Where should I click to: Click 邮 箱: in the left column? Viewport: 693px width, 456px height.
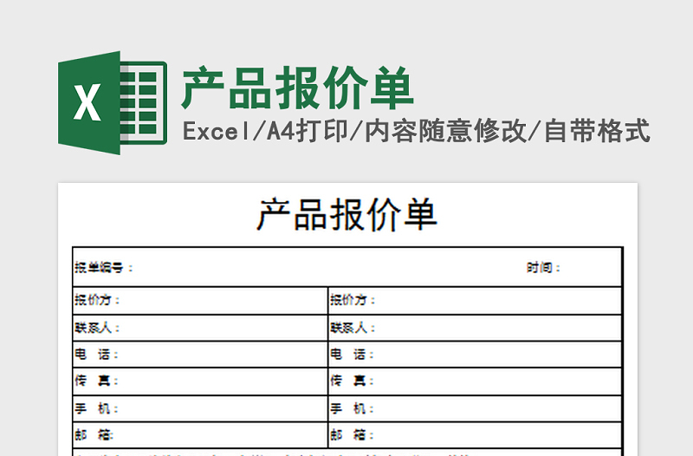[94, 435]
